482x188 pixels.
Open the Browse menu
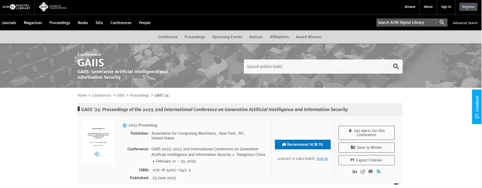(x=410, y=7)
